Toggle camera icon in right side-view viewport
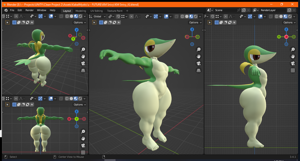The height and width of the screenshot is (161, 300). [293, 64]
